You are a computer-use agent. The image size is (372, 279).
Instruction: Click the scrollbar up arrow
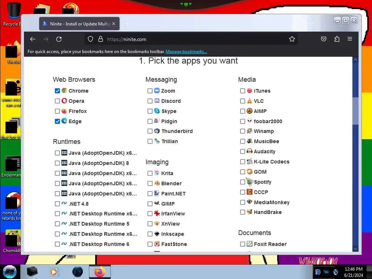(x=355, y=60)
